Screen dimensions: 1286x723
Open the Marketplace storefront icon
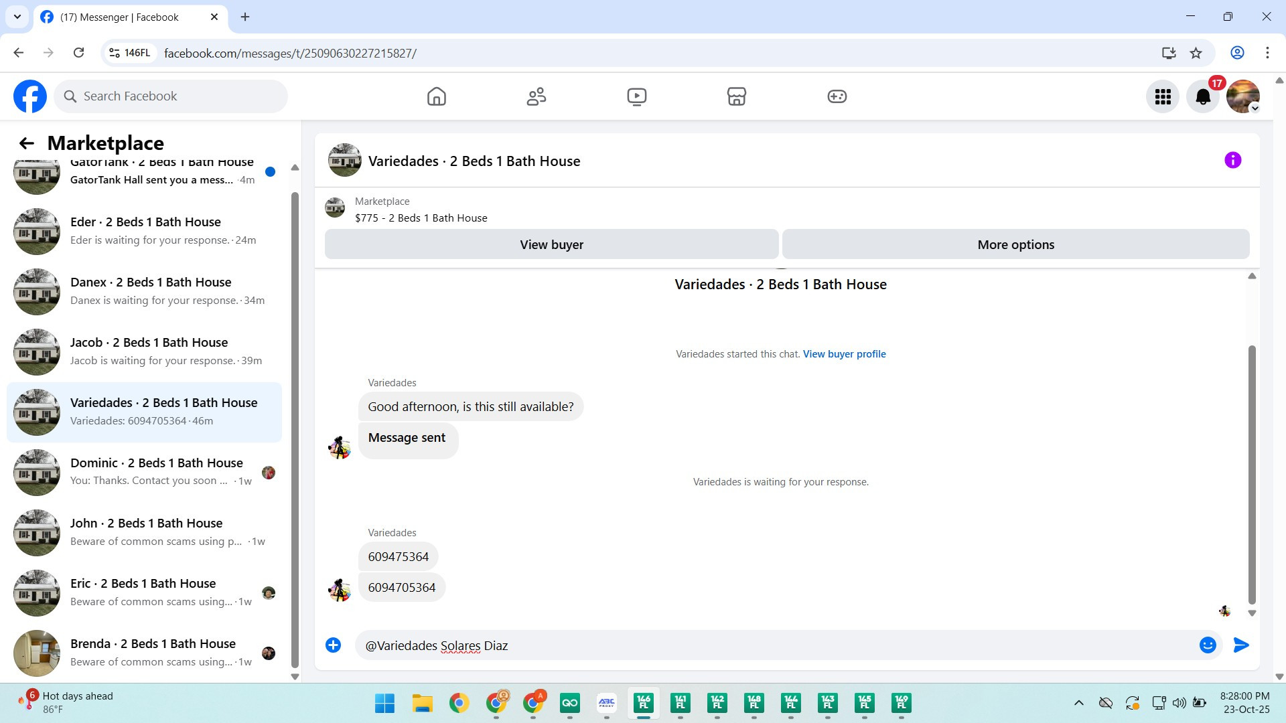coord(736,96)
